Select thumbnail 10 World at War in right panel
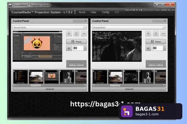 160,77
